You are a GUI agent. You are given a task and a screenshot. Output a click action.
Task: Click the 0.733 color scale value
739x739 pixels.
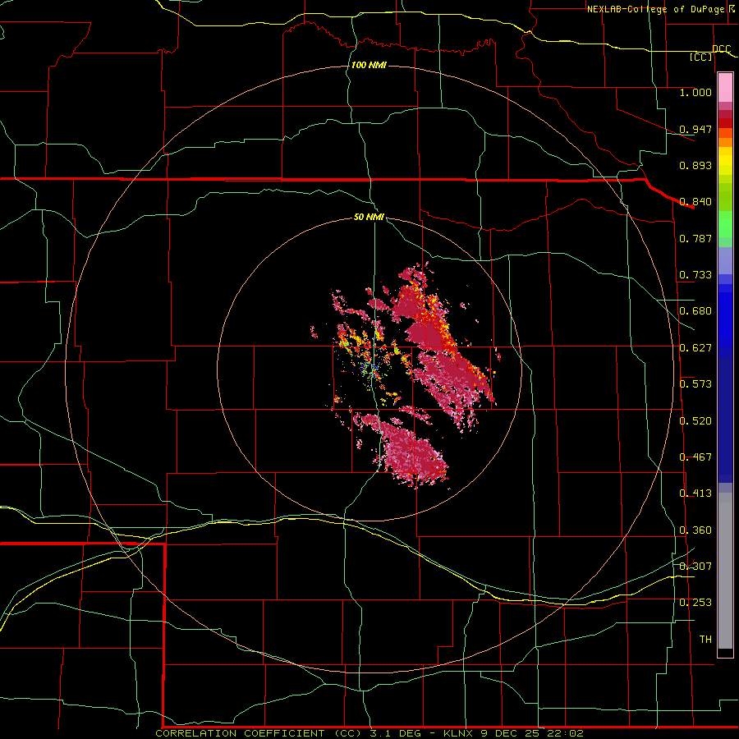[695, 275]
